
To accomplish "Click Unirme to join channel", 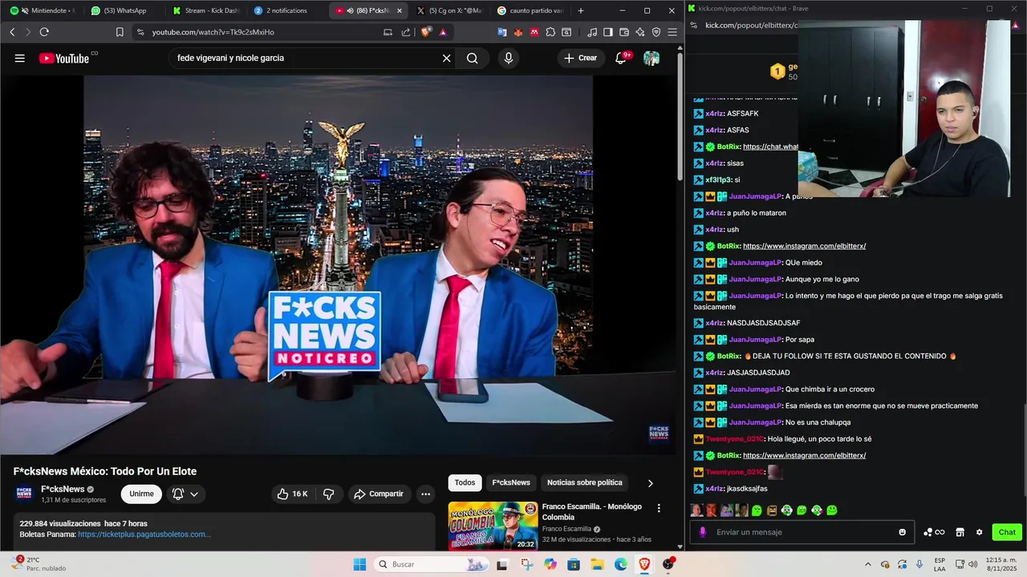I will 141,494.
